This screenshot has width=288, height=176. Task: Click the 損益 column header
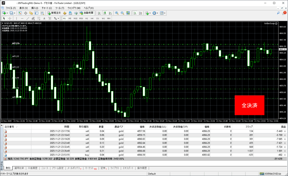click(278, 127)
